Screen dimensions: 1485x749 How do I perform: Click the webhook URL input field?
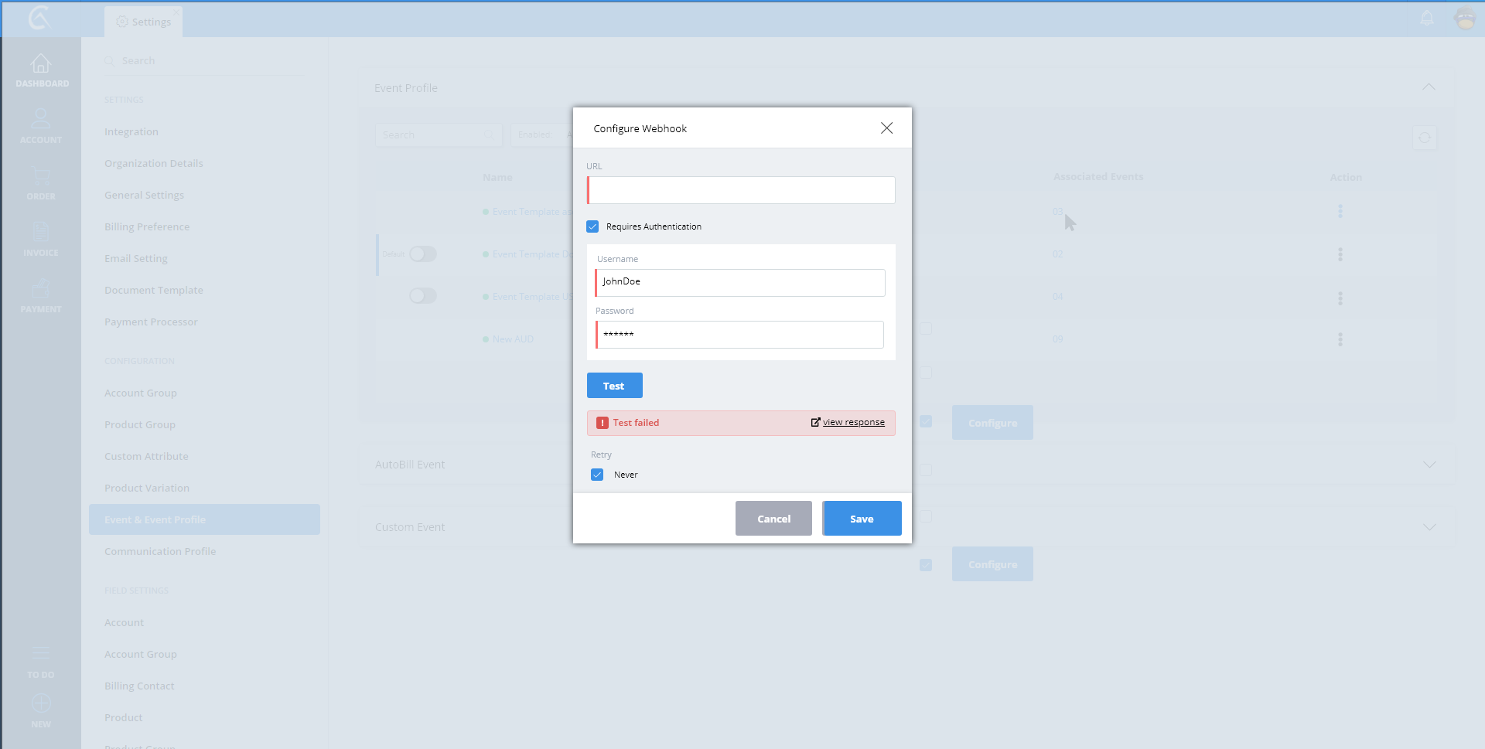click(x=741, y=190)
